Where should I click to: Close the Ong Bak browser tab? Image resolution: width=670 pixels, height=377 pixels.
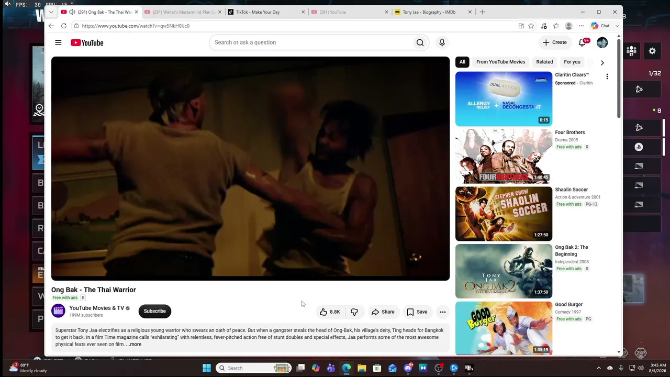pos(136,12)
